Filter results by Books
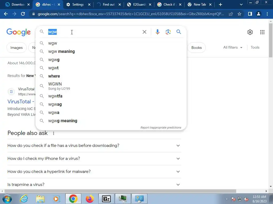This screenshot has width=273, height=204. [196, 48]
